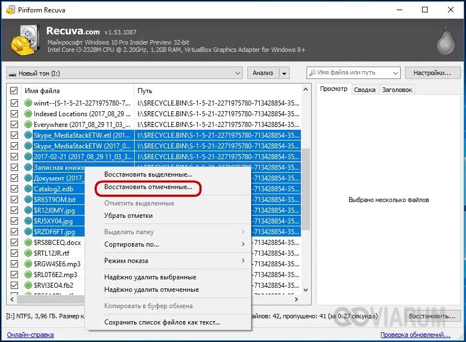Click status icon next to 2017-02-21 file
This screenshot has height=342, width=466.
tap(28, 156)
